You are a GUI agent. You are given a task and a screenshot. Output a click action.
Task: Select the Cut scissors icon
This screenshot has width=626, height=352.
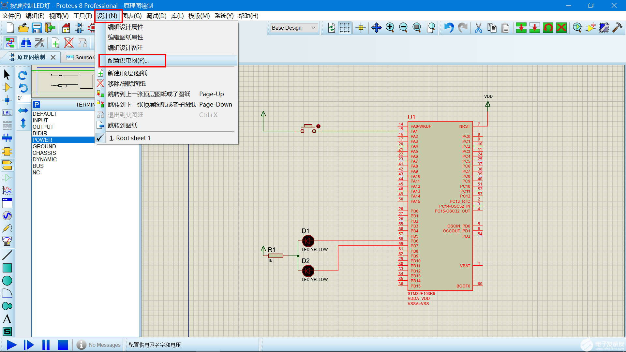[x=478, y=28]
